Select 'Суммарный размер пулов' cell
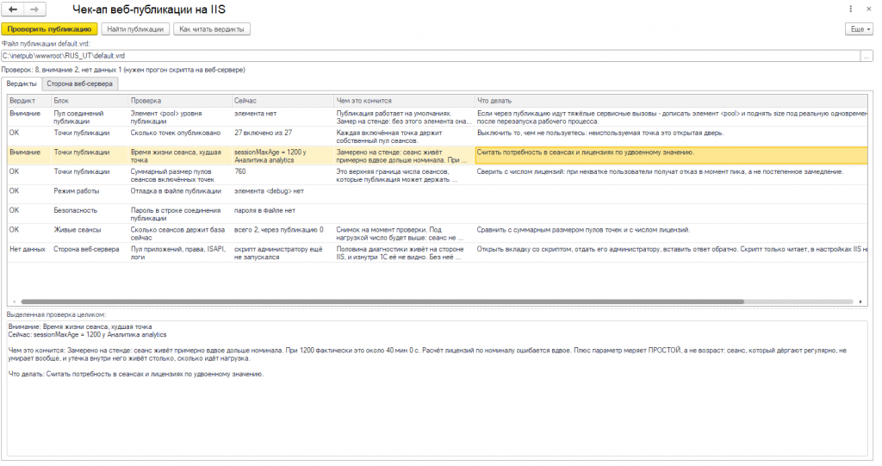The image size is (882, 466). 180,175
